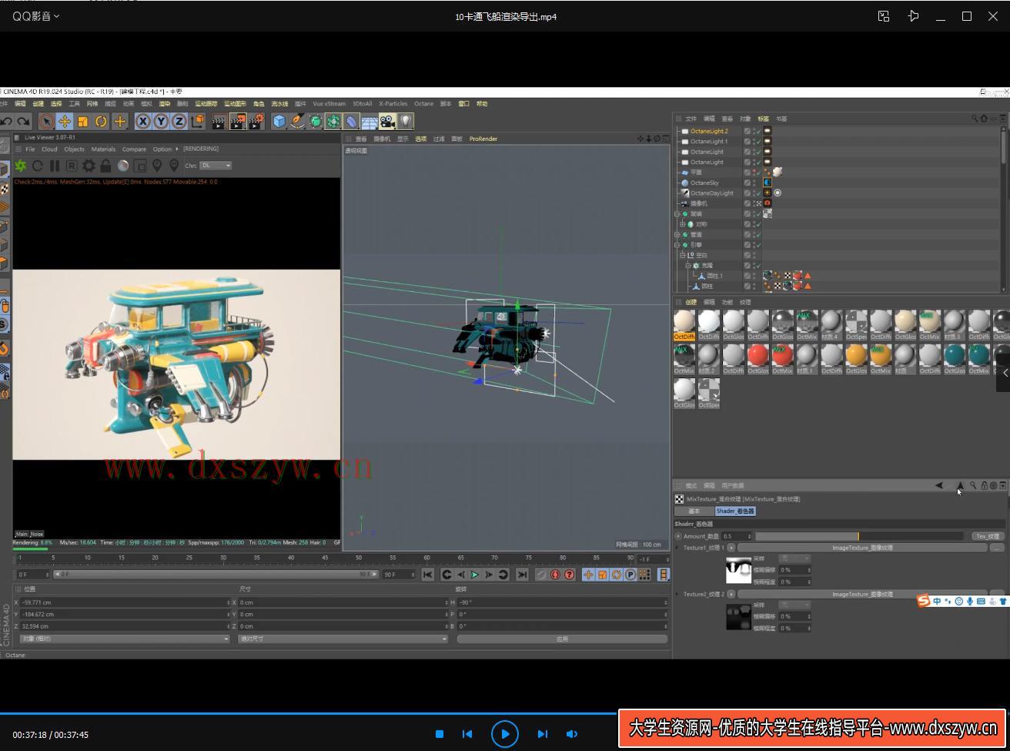Select the Move tool
The width and height of the screenshot is (1010, 751).
(65, 121)
